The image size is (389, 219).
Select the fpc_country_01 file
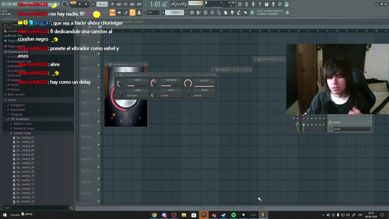coord(25,137)
